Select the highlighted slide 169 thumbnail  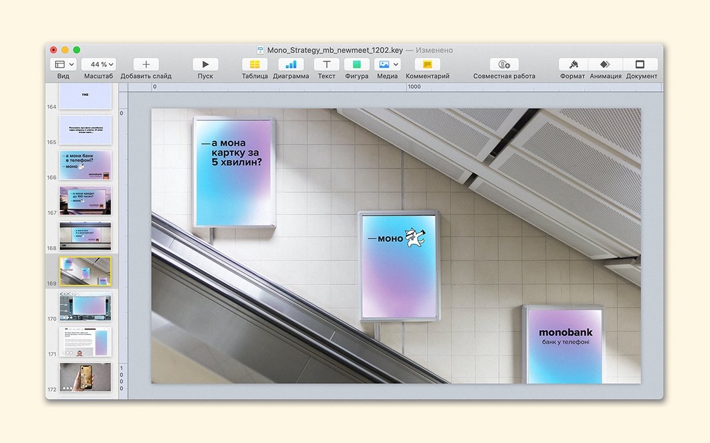coord(85,271)
